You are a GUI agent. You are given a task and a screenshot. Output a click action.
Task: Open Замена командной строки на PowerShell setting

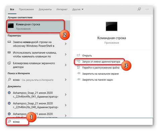pyautogui.click(x=34, y=44)
